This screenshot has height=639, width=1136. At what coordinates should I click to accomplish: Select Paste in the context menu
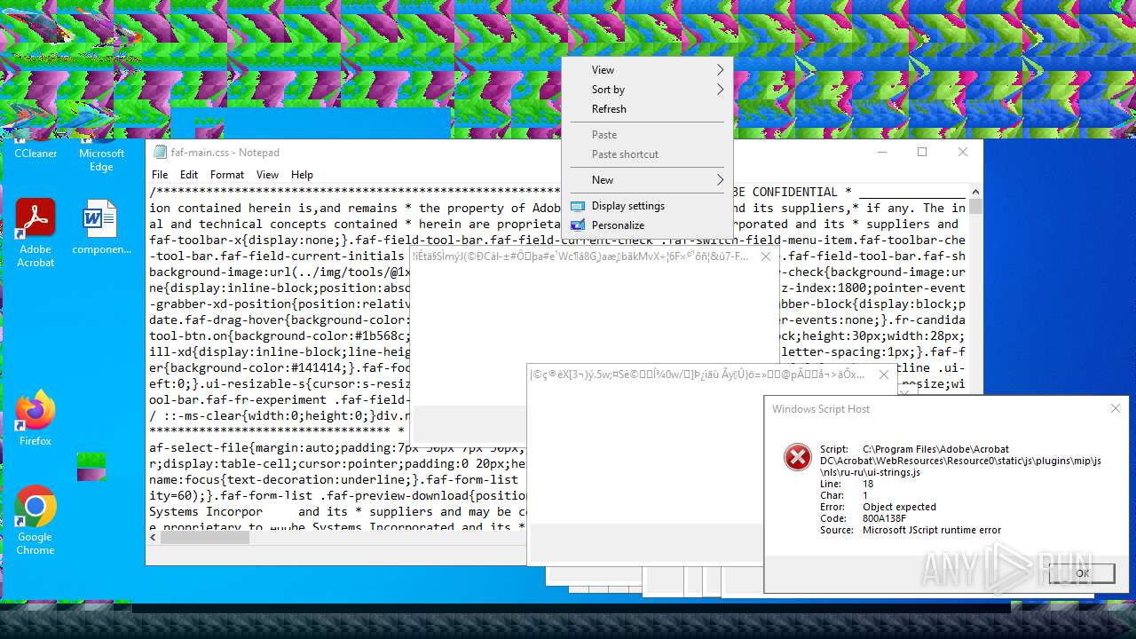647,135
